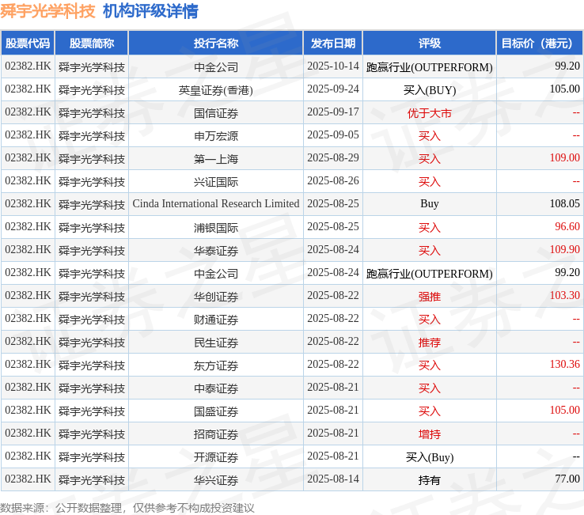Select the 中泰证券 cell
This screenshot has height=515, width=584.
click(x=216, y=388)
